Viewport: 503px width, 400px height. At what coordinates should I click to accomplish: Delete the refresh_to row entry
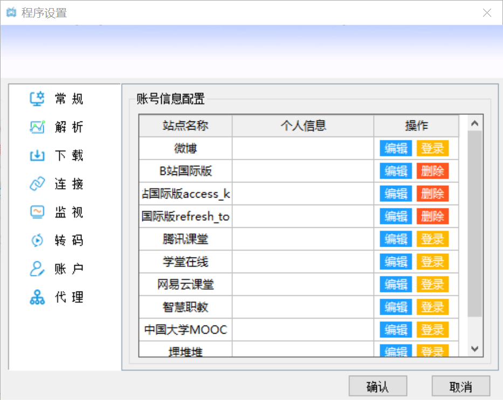432,216
